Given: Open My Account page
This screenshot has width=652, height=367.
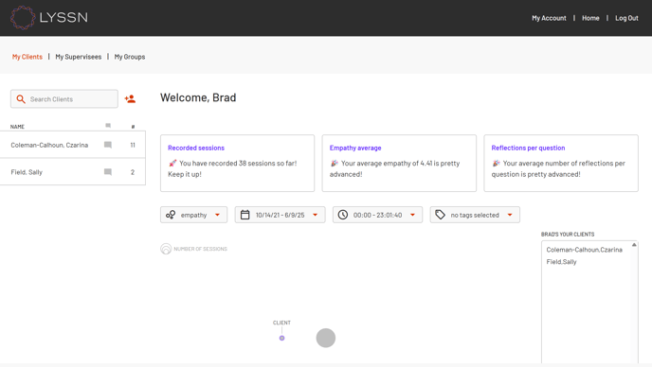Looking at the screenshot, I should coord(549,18).
